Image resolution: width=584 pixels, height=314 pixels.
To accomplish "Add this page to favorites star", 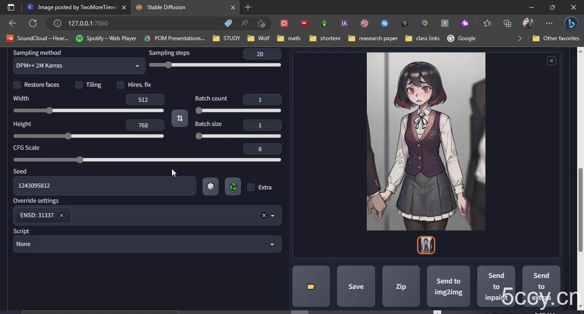I will 261,23.
